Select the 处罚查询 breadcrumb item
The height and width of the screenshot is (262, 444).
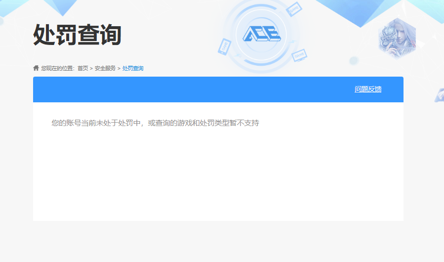[133, 68]
